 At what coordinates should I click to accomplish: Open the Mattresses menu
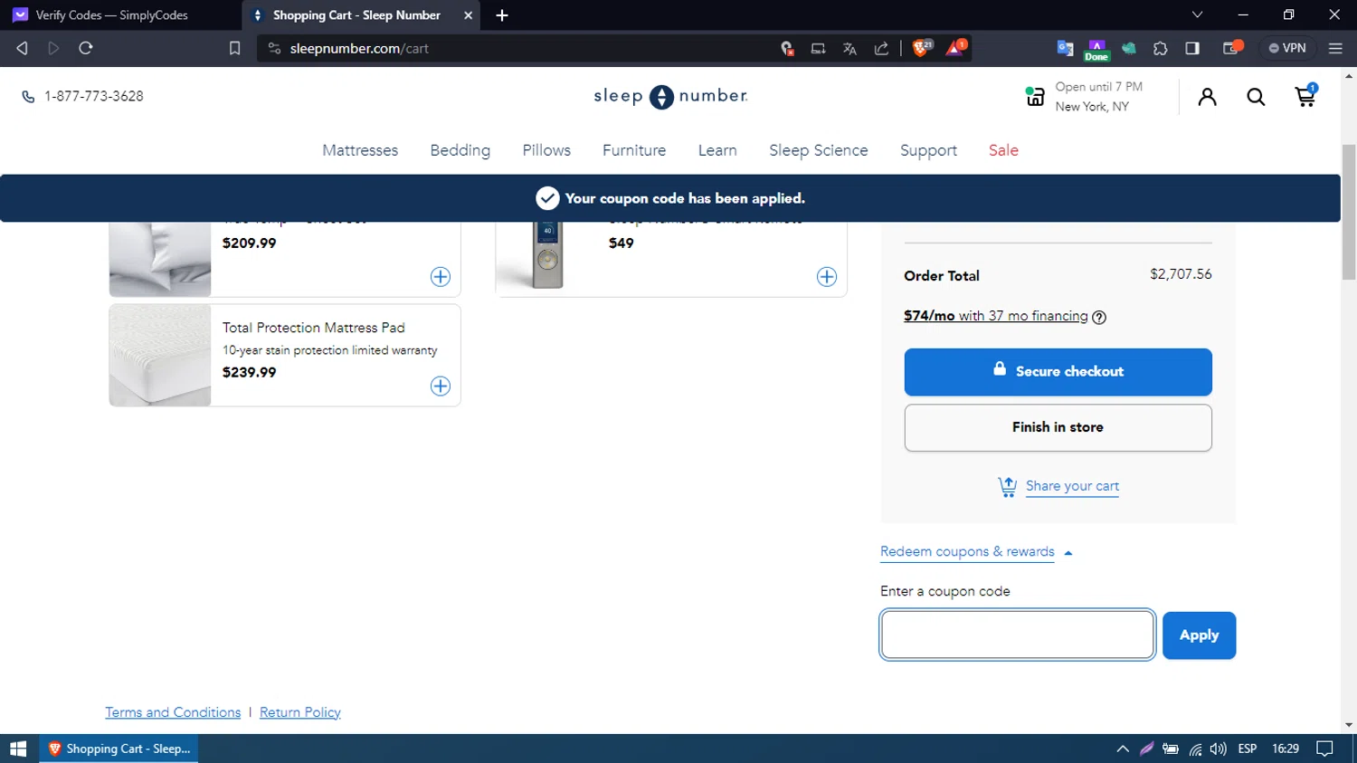(x=360, y=150)
